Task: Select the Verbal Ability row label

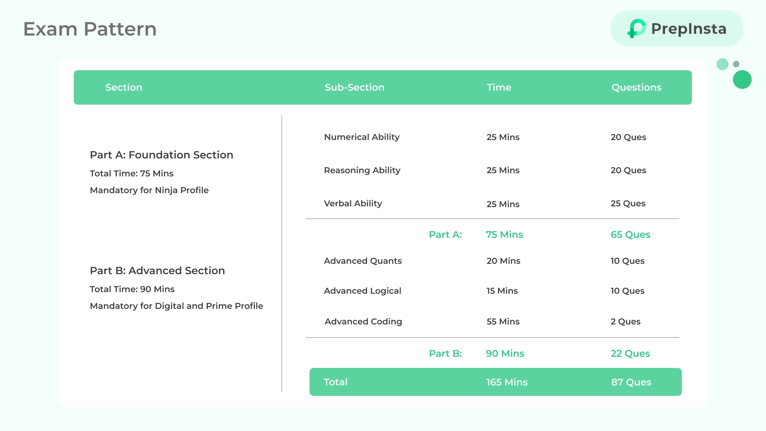Action: [353, 204]
